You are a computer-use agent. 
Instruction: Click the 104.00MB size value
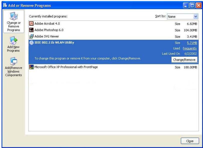click(x=190, y=30)
